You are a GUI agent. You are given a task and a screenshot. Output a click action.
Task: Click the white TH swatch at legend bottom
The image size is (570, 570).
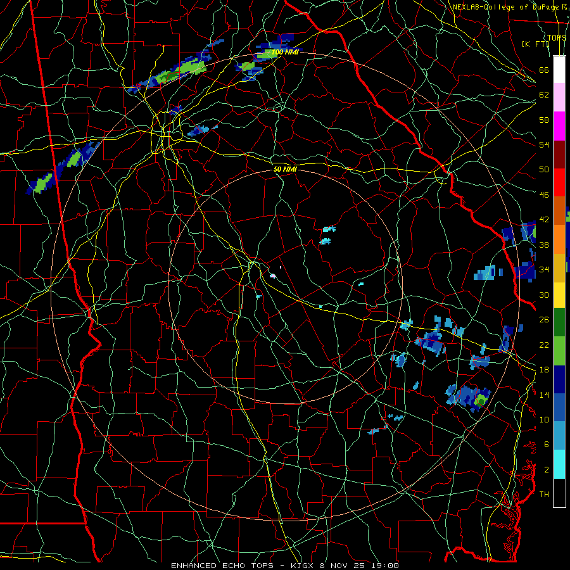[x=559, y=493]
